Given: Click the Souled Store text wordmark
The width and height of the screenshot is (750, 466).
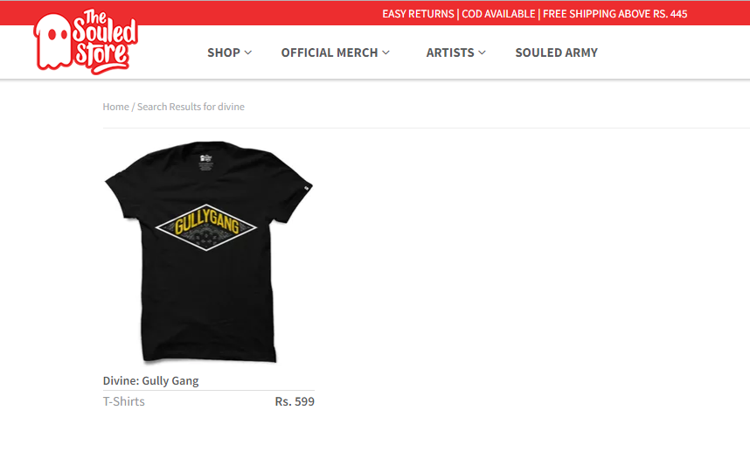Looking at the screenshot, I should coord(105,42).
